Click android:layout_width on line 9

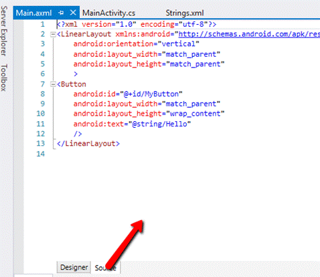(x=115, y=104)
